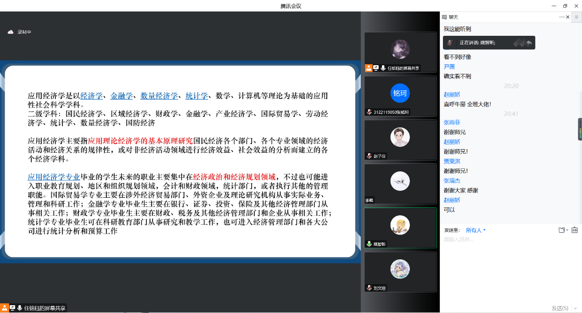This screenshot has height=313, width=582.
Task: Click sender name 张雨菲 in chat
Action: 452,123
